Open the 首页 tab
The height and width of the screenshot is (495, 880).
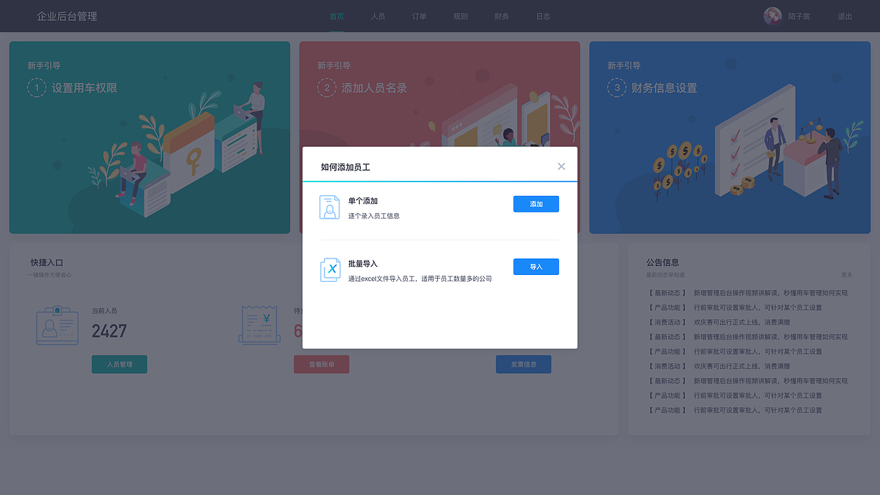[337, 16]
